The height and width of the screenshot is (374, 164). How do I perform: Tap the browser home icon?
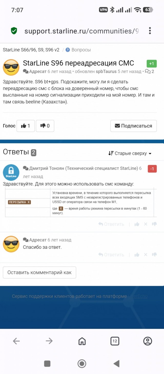click(x=82, y=341)
